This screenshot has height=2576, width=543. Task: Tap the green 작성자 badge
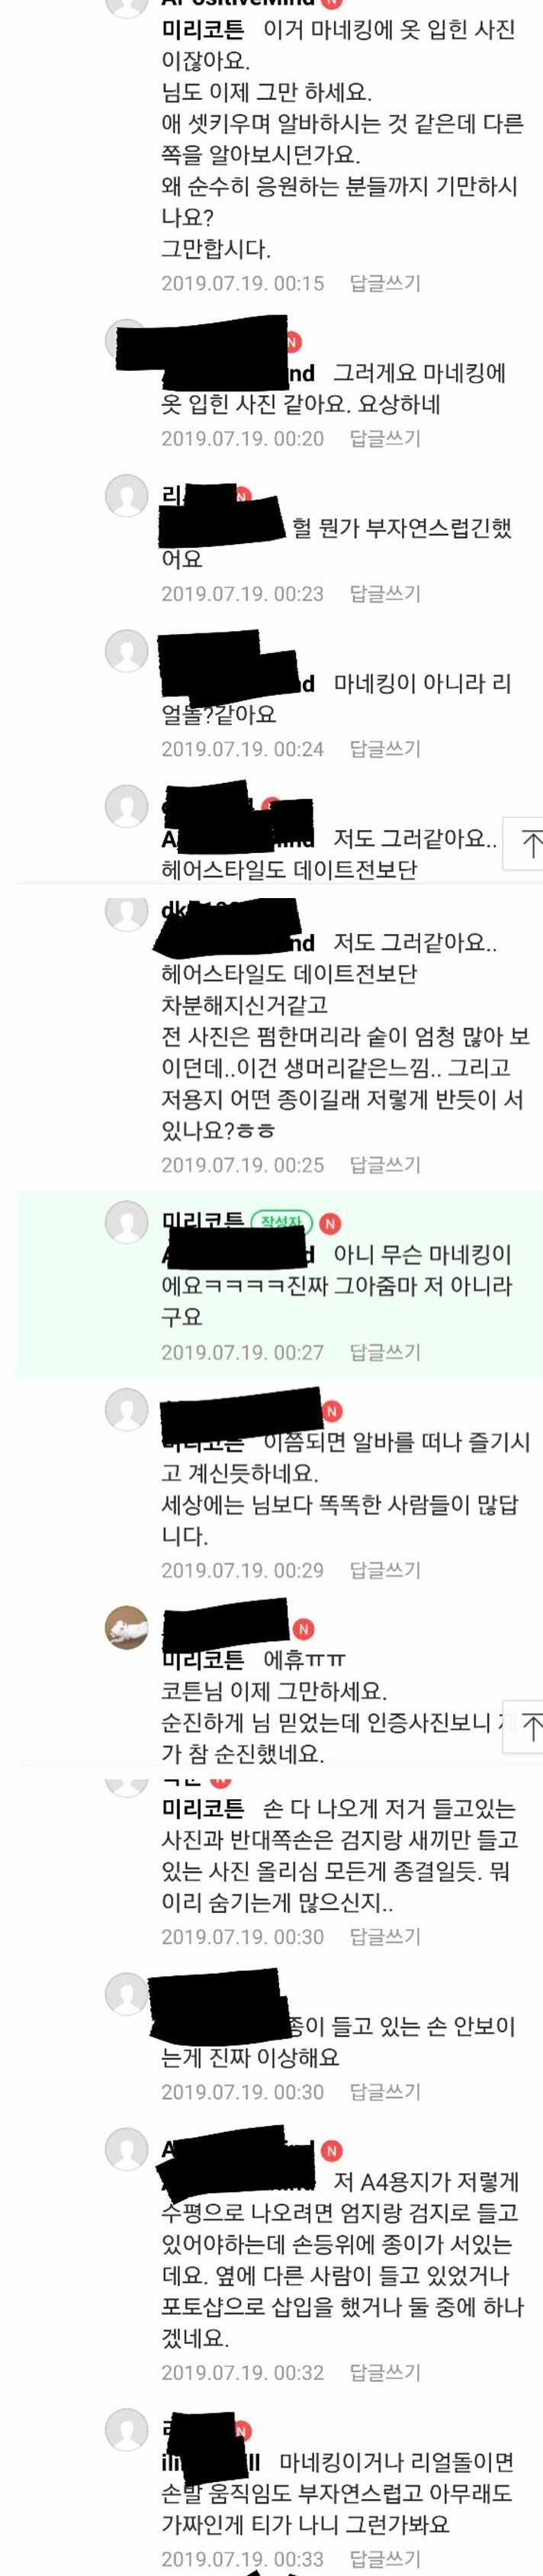[x=282, y=1222]
